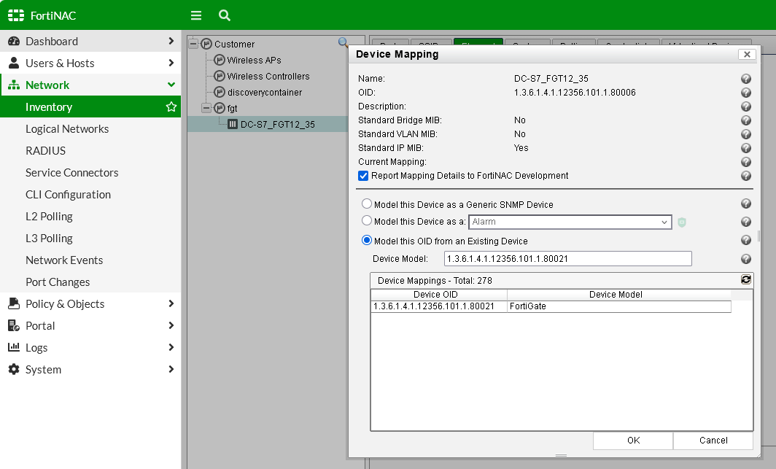Open the search in the top bar
Image resolution: width=776 pixels, height=469 pixels.
224,15
